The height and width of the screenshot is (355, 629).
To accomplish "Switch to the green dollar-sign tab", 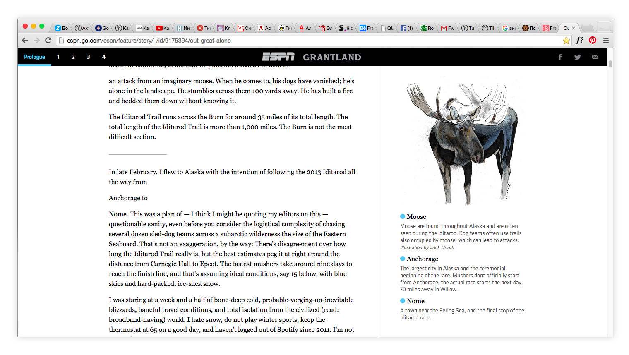I will pyautogui.click(x=427, y=28).
